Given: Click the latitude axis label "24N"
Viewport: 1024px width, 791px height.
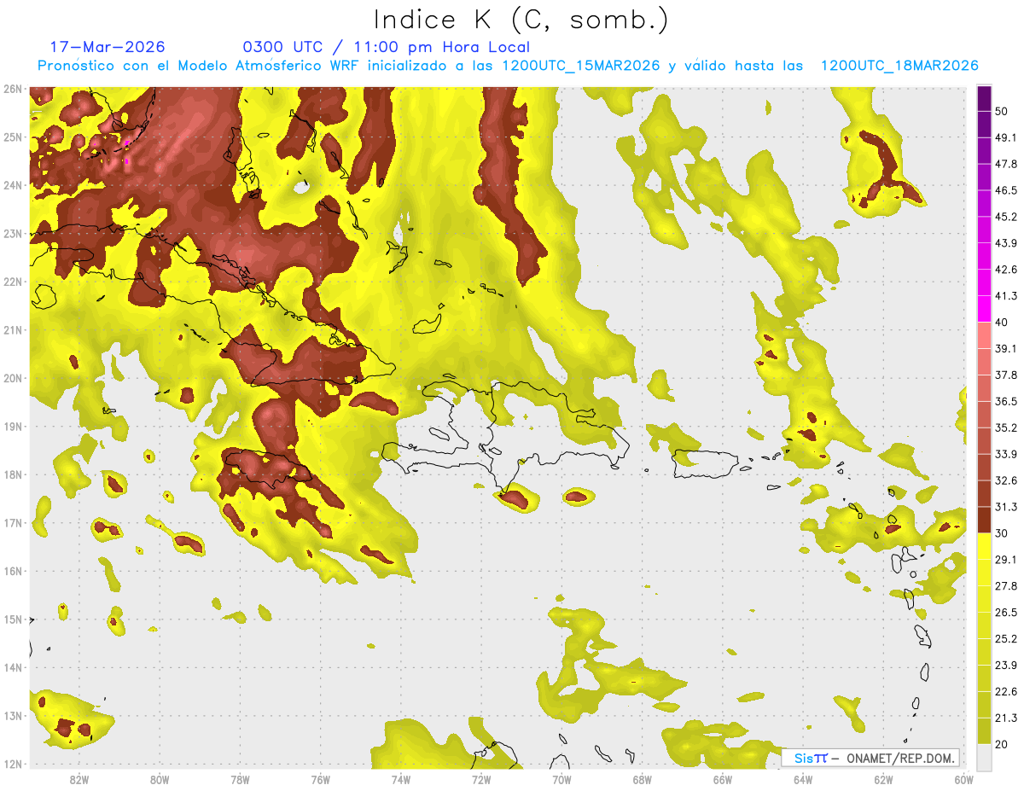Looking at the screenshot, I should (13, 184).
